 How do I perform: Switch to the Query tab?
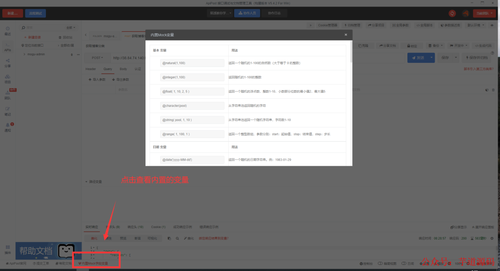(107, 69)
